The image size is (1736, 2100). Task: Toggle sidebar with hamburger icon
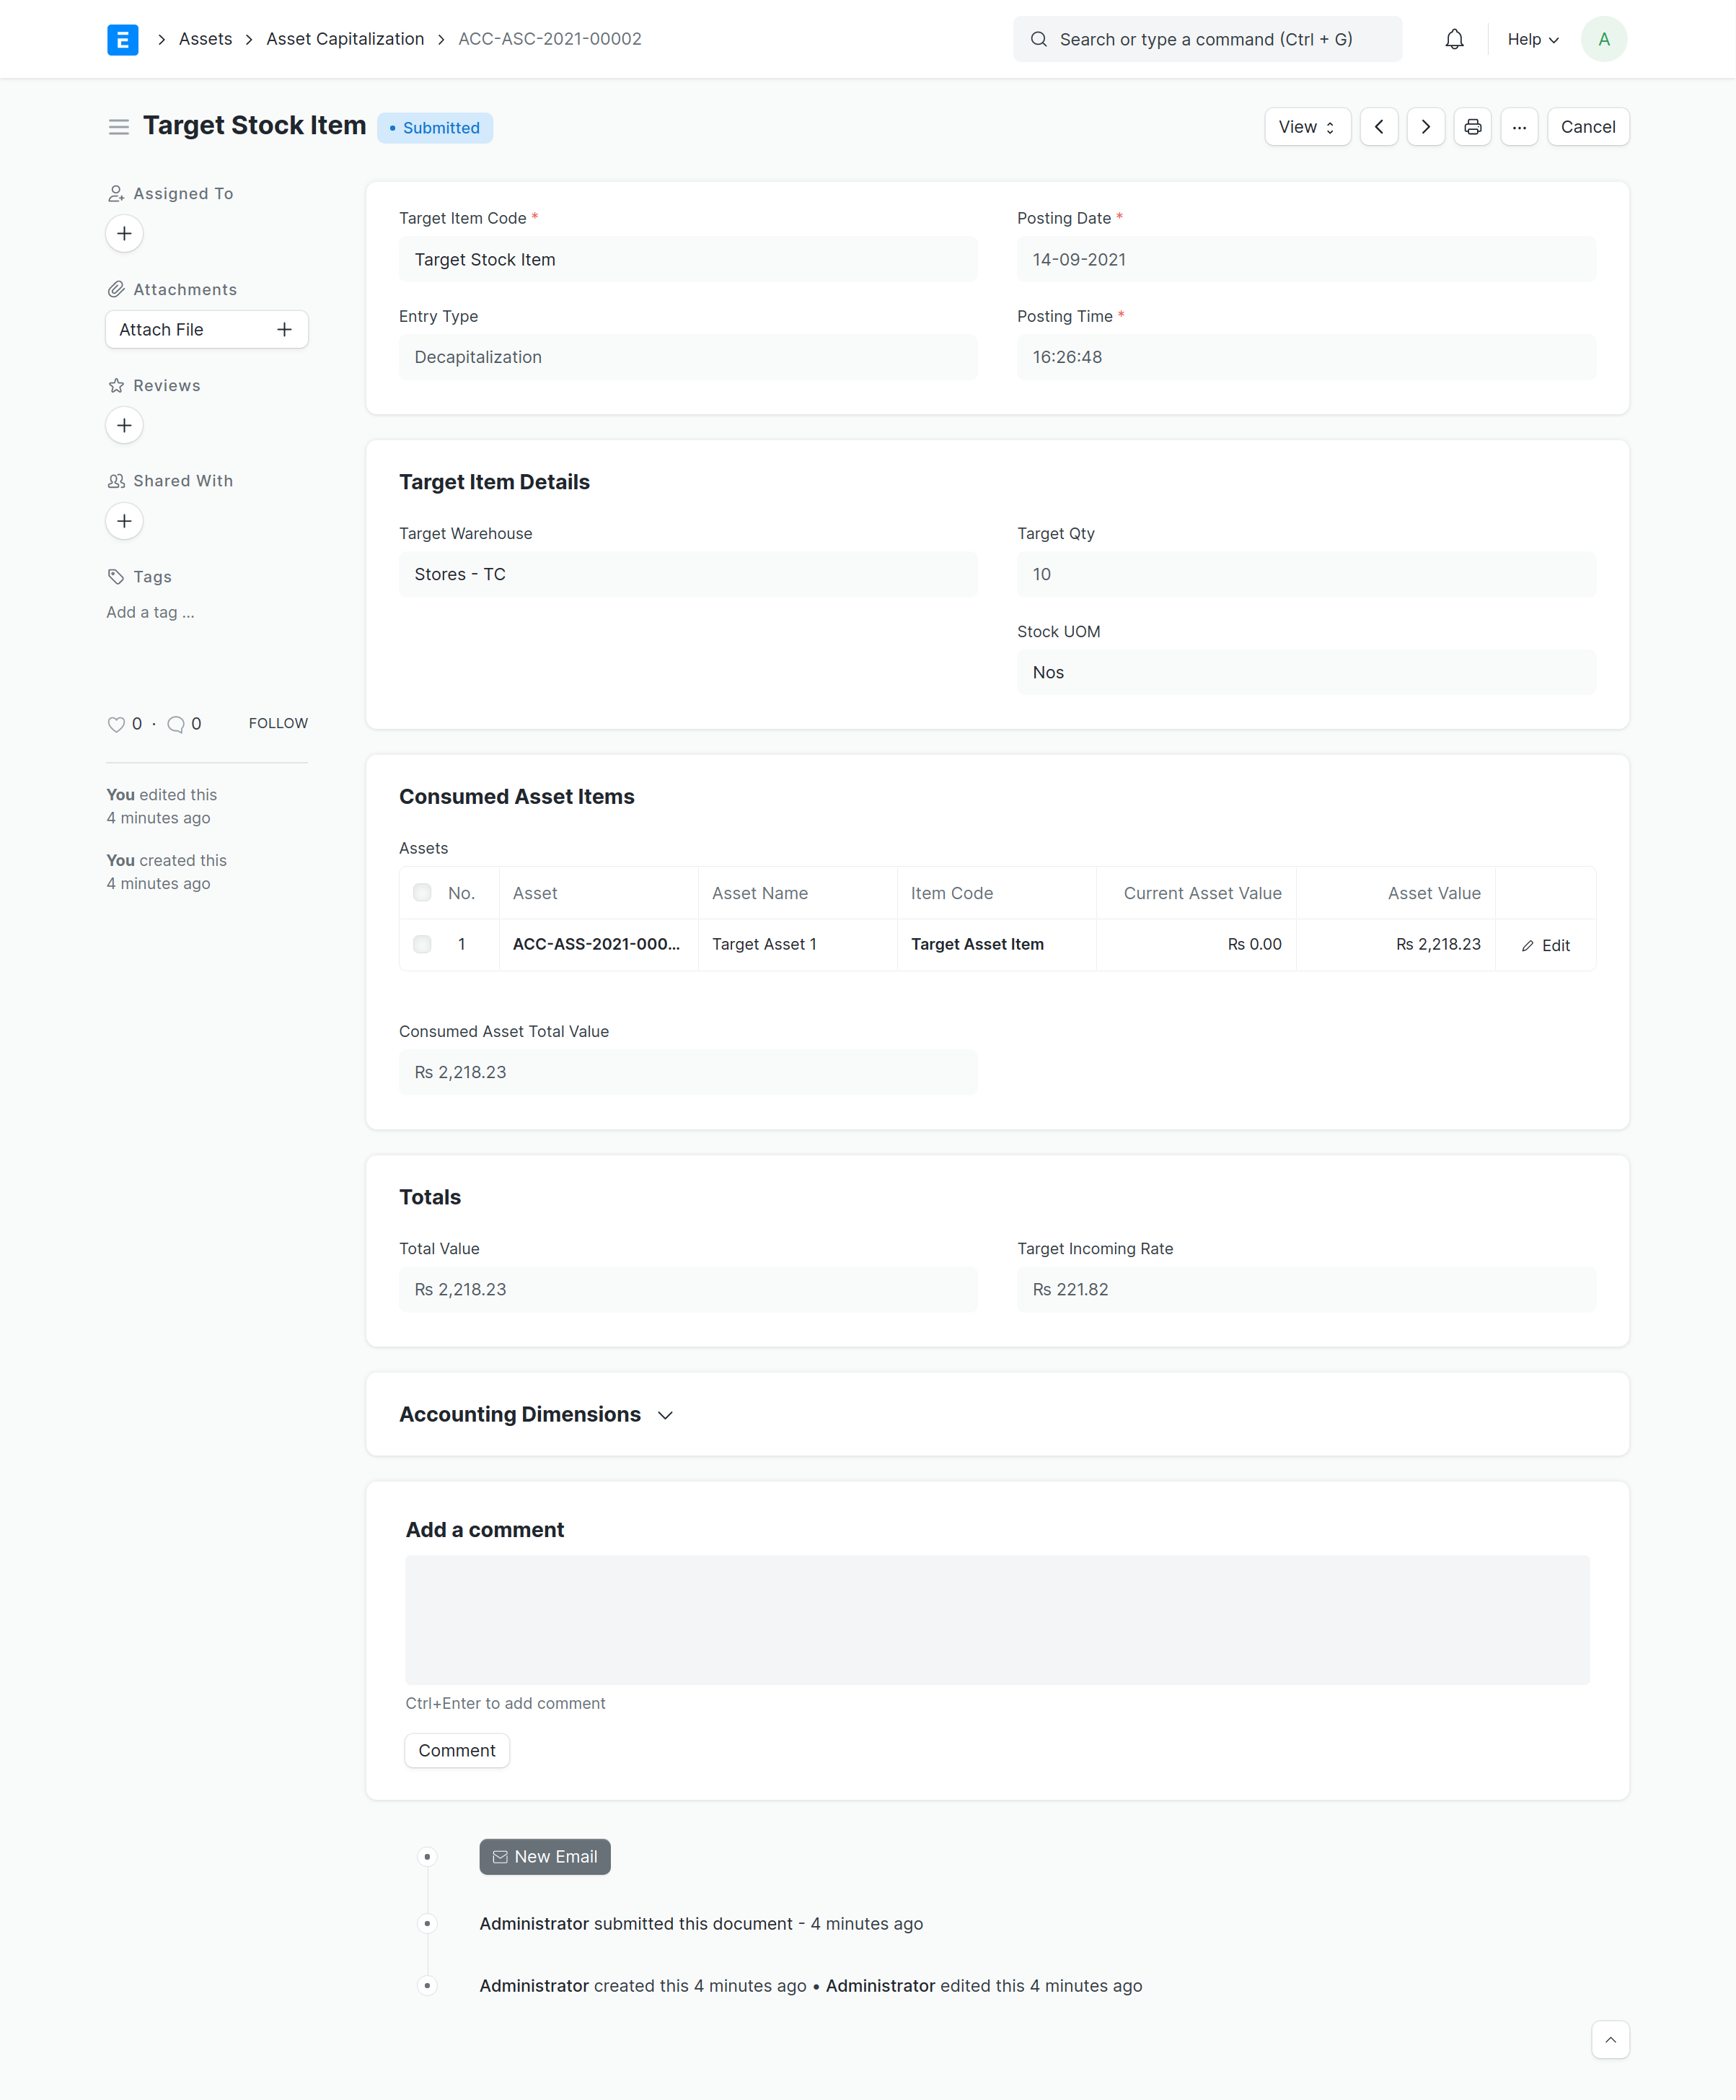119,127
